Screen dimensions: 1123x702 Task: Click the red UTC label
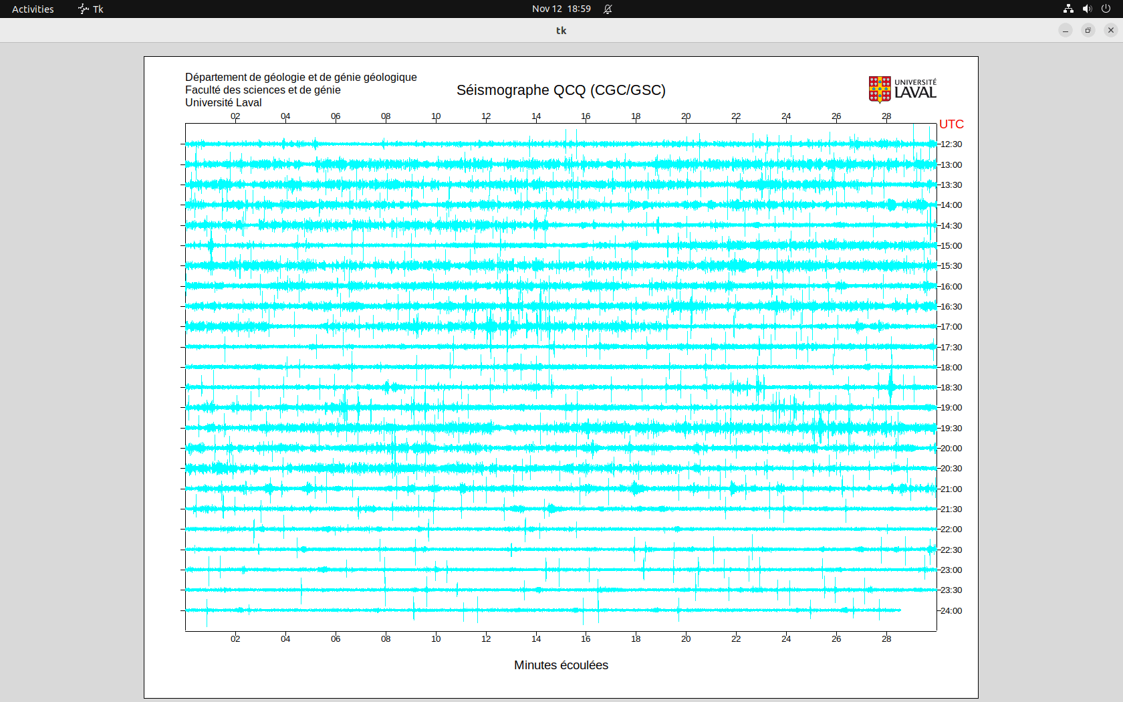[951, 124]
